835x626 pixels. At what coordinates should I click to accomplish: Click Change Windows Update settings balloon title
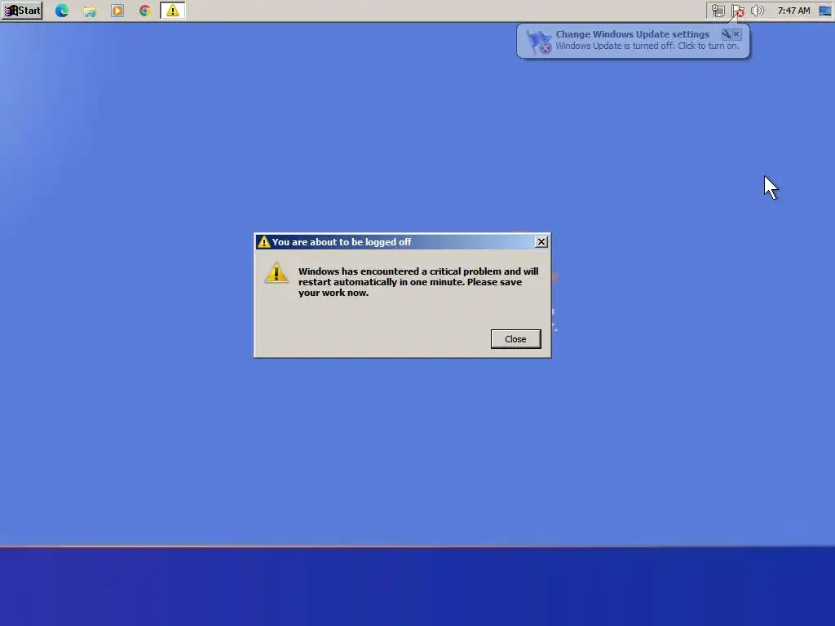click(632, 34)
